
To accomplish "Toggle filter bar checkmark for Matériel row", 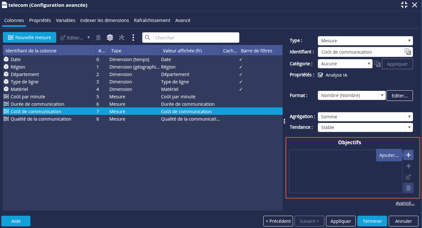I will [241, 89].
